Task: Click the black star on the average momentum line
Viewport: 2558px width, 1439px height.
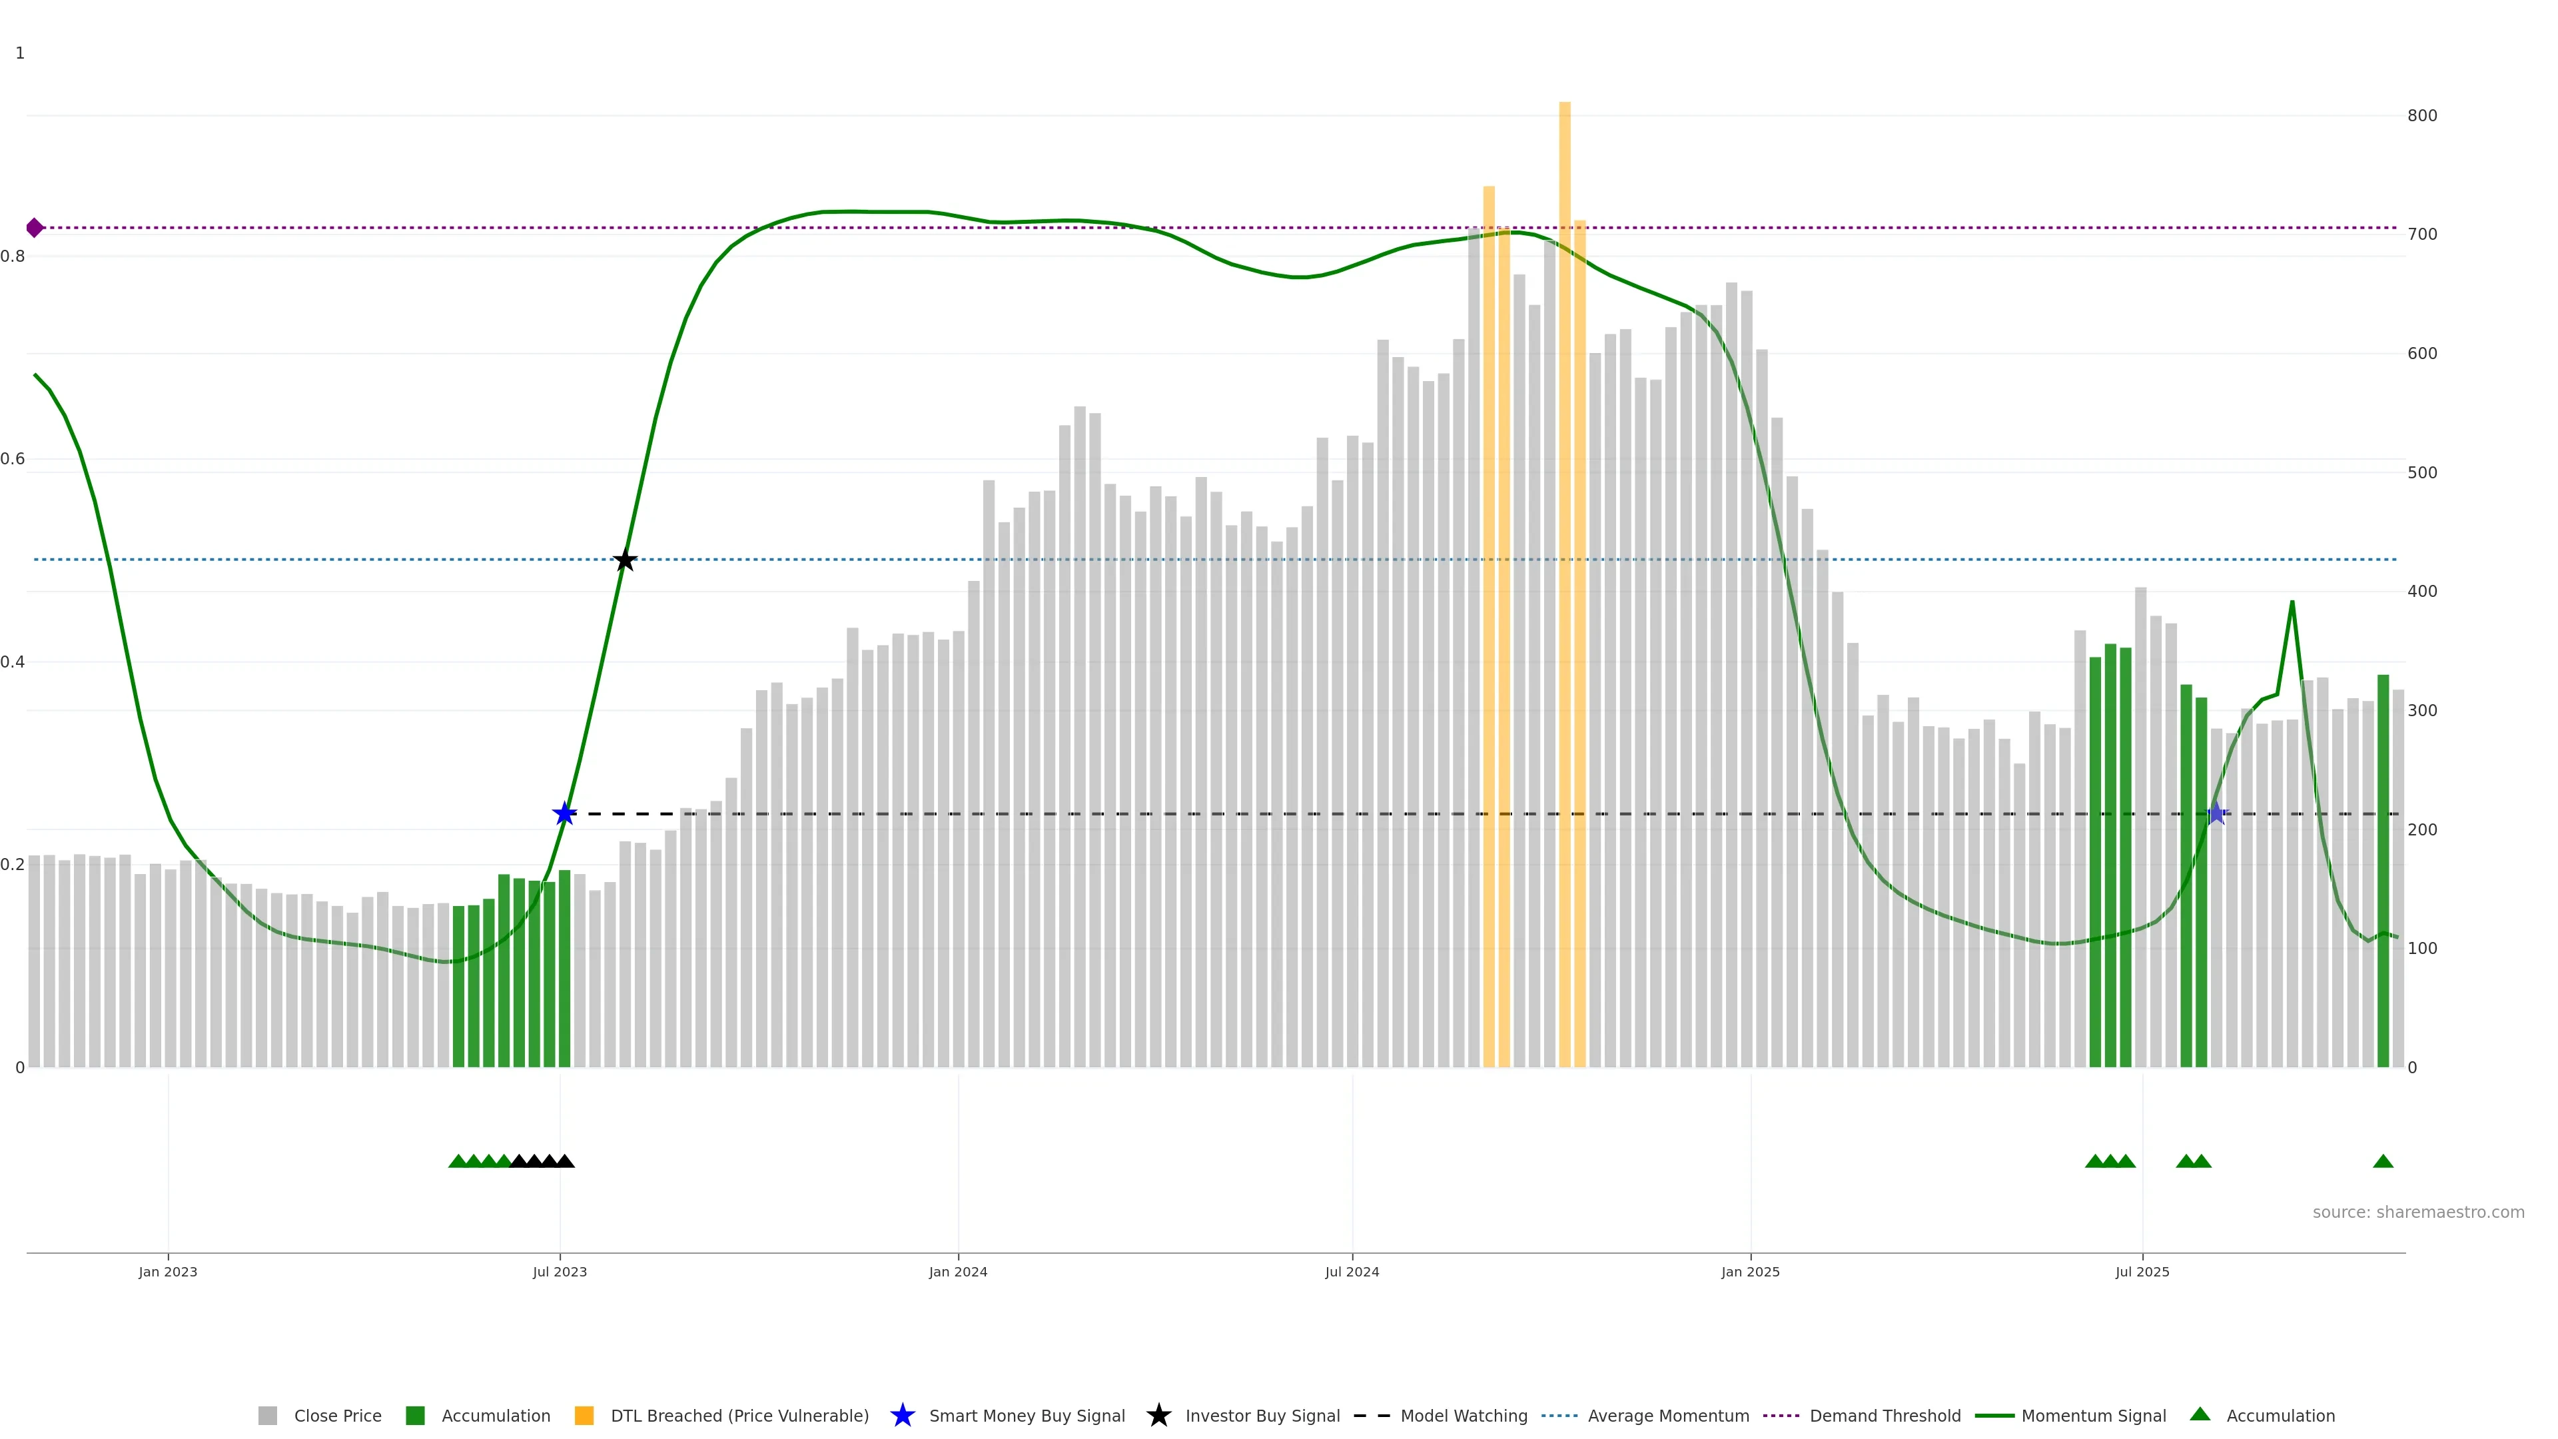Action: 625,560
